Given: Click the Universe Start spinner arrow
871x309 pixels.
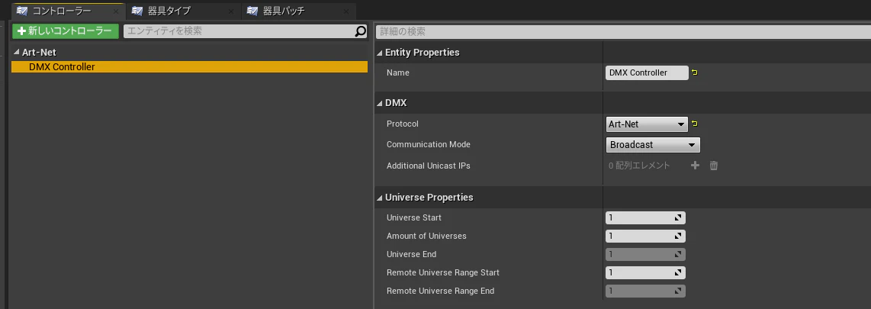Looking at the screenshot, I should point(678,218).
